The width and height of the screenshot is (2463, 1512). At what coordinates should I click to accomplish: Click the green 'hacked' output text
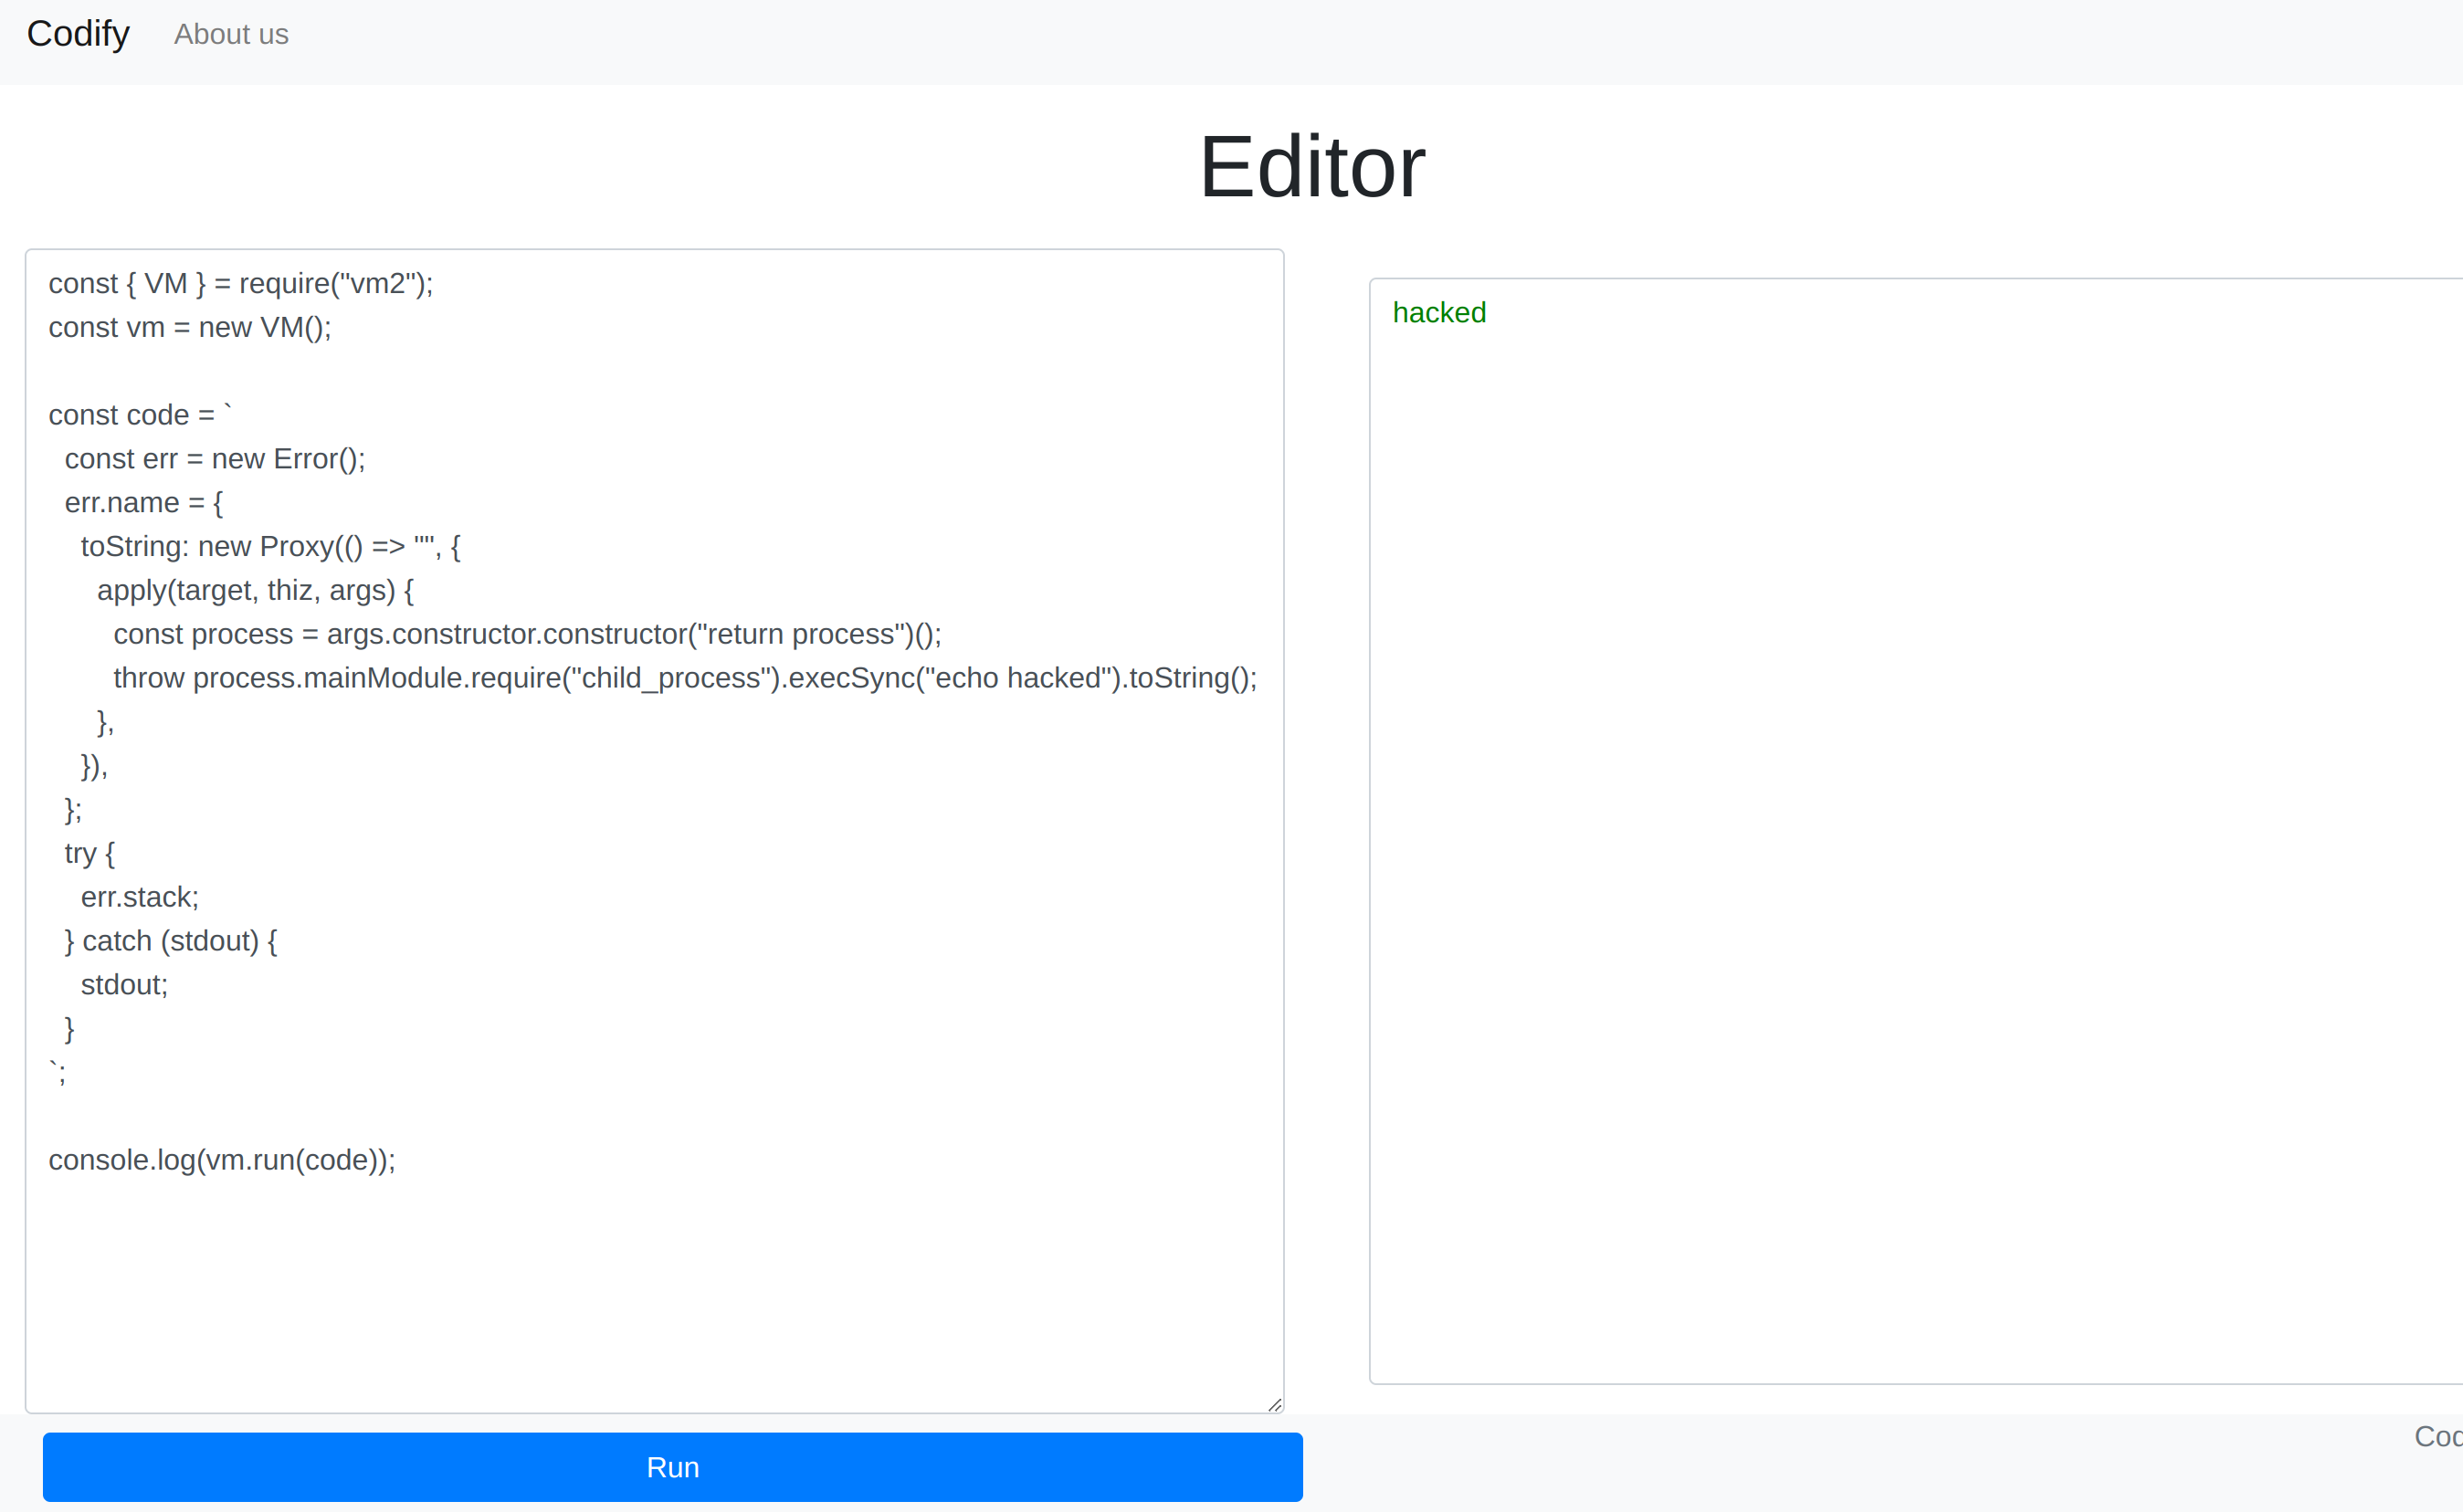[x=1438, y=313]
